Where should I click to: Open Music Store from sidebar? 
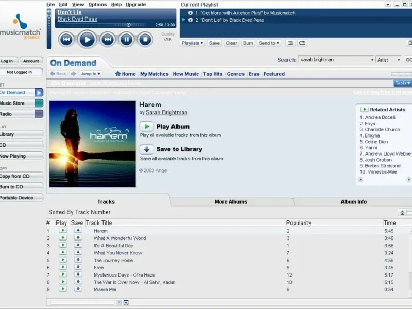(21, 104)
